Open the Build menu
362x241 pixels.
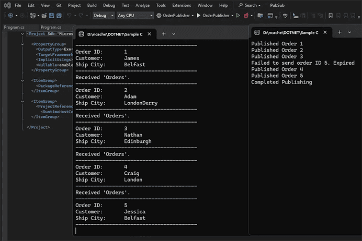92,5
